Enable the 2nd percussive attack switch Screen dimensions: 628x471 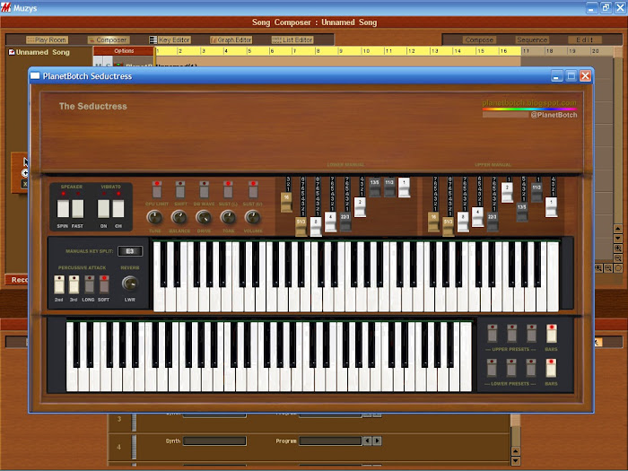click(x=59, y=284)
